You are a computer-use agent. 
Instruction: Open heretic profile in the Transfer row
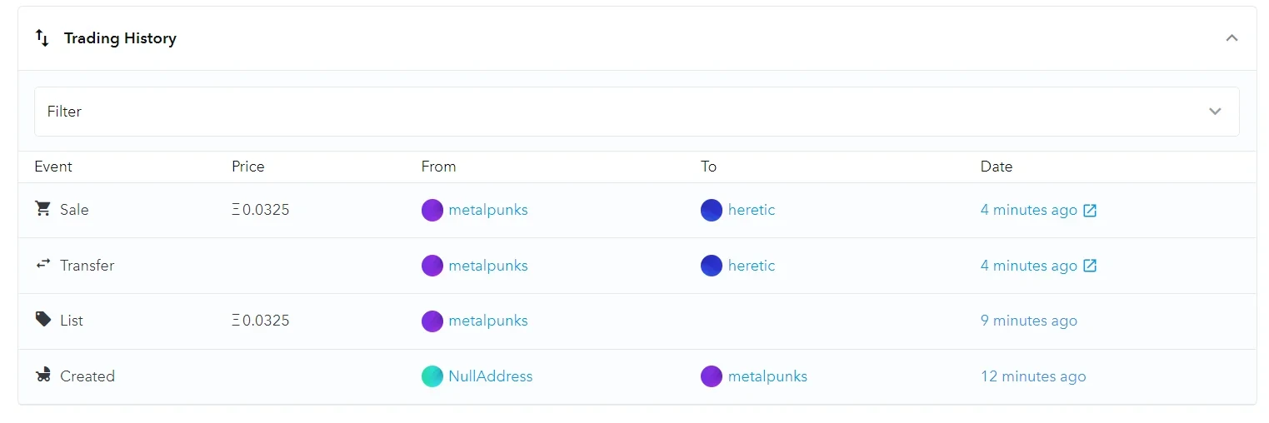pos(751,266)
